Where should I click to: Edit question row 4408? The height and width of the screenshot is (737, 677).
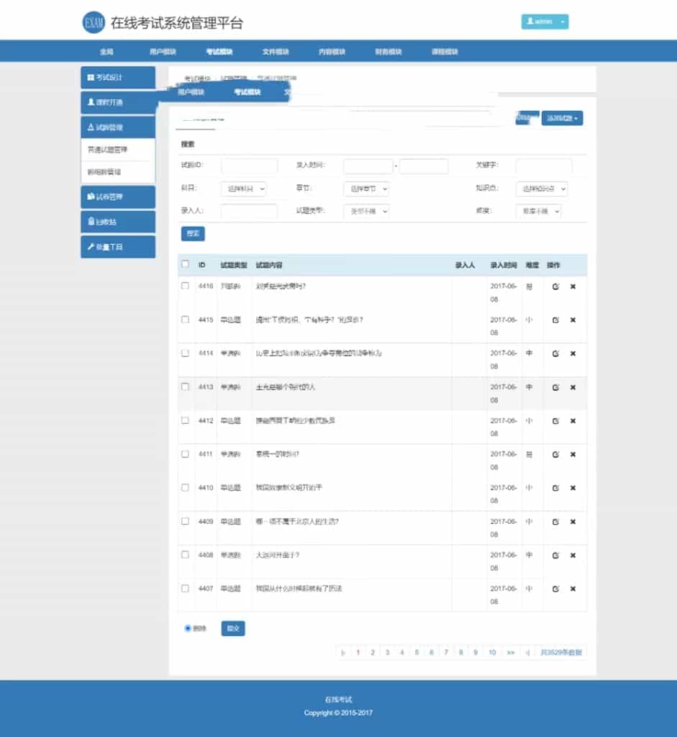coord(555,555)
